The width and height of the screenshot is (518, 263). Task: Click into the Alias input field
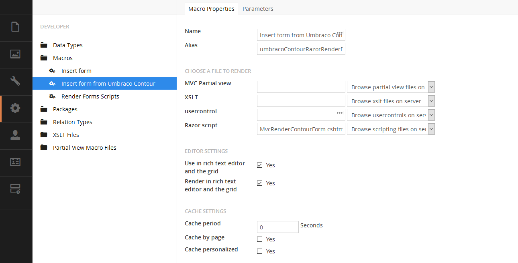301,49
